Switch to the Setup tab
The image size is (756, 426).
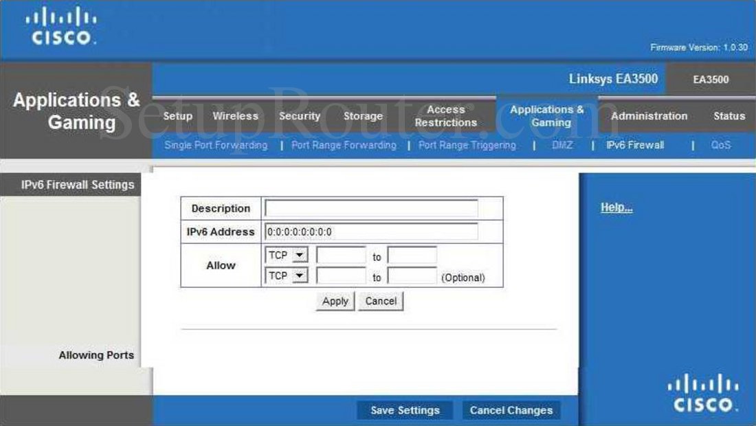(x=177, y=116)
